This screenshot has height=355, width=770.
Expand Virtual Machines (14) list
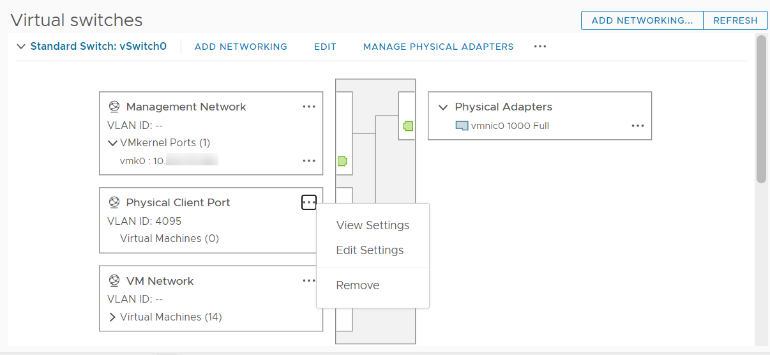[x=113, y=317]
